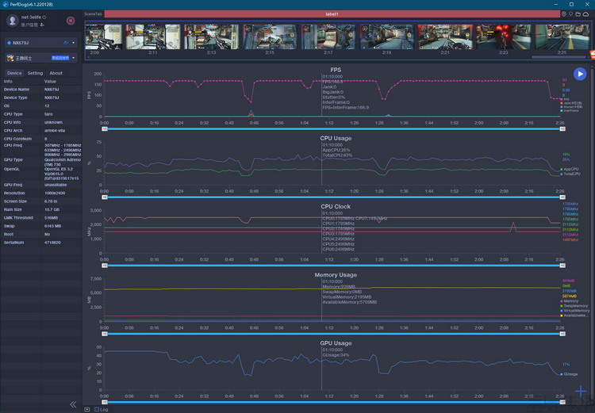Screen dimensions: 595x413
Task: Click the Info column header
Action: point(8,81)
